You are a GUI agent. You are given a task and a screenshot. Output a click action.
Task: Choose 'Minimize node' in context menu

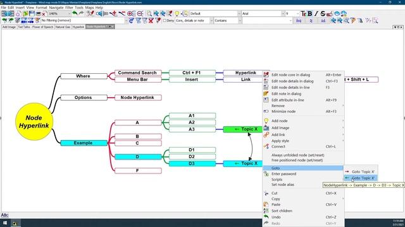304,112
